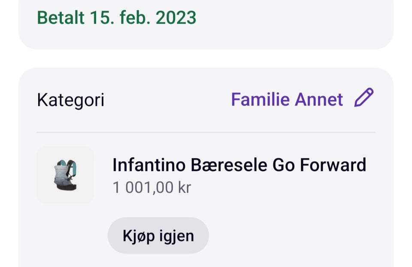Click the grey product image tile
412x267 pixels.
point(65,175)
